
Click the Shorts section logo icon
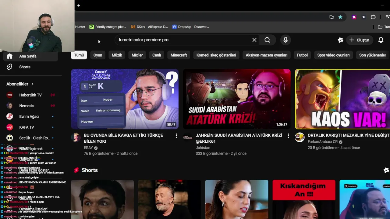click(x=76, y=170)
